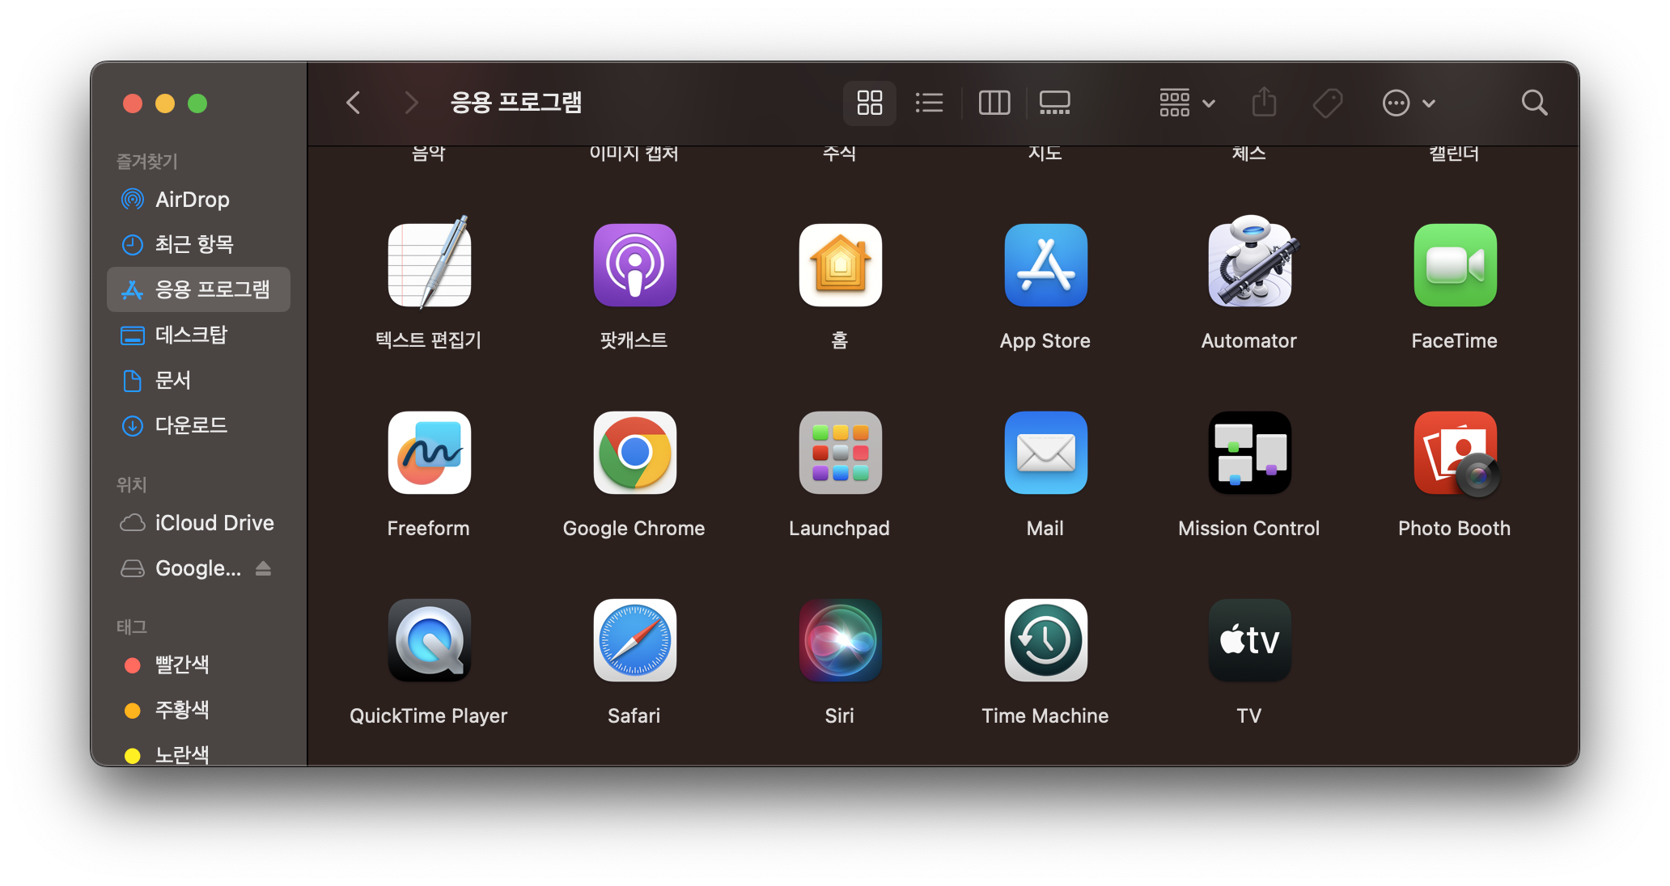Switch to gallery view
This screenshot has height=886, width=1670.
click(x=1054, y=103)
